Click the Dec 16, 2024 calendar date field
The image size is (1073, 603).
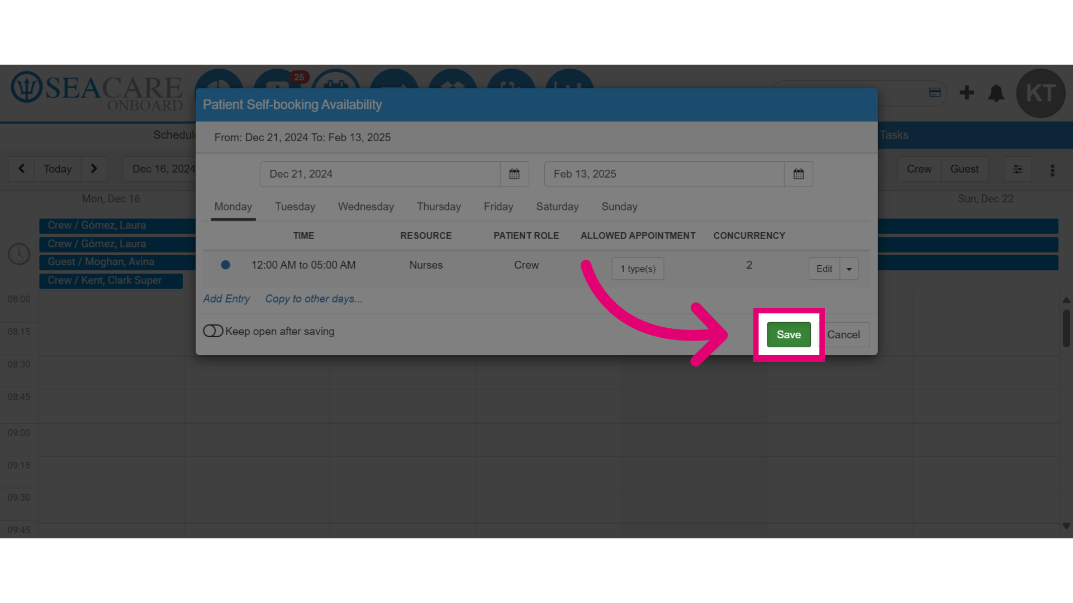click(159, 169)
